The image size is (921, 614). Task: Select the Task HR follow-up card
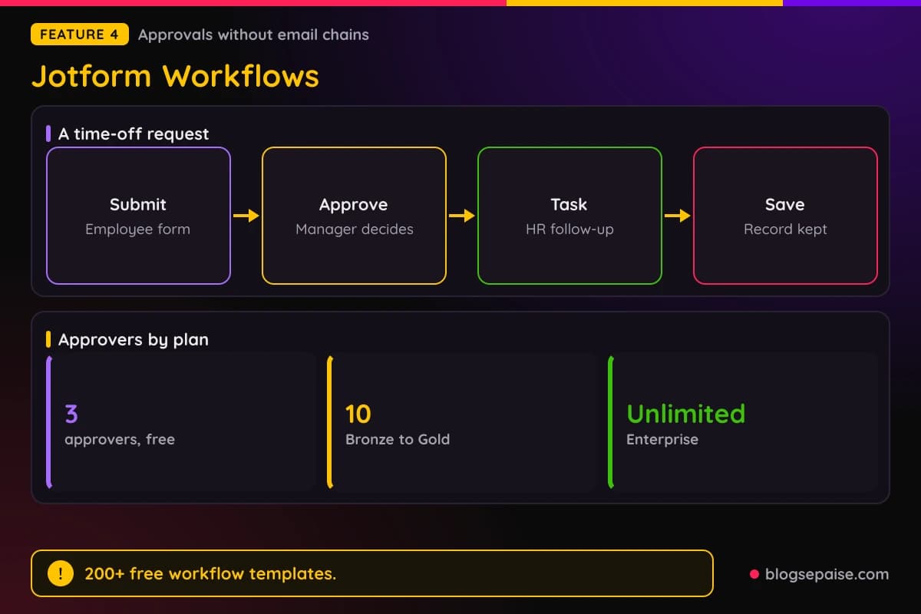569,216
